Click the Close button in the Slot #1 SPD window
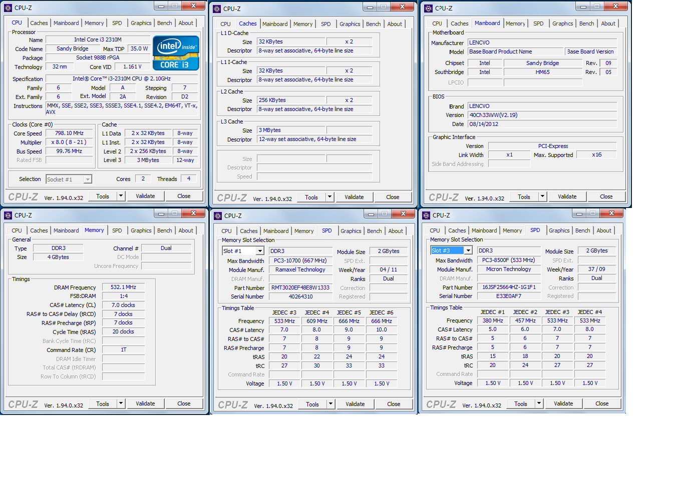 (x=394, y=404)
